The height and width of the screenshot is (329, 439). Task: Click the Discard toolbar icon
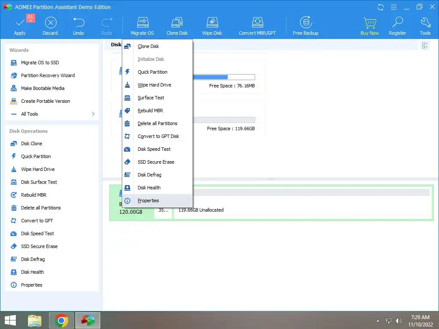[x=51, y=23]
